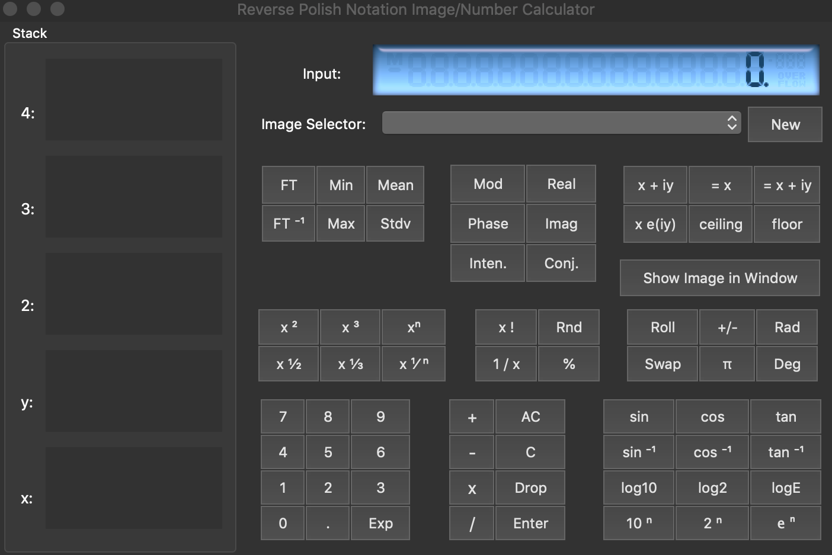Click the Exp key
Viewport: 832px width, 555px height.
click(x=380, y=523)
